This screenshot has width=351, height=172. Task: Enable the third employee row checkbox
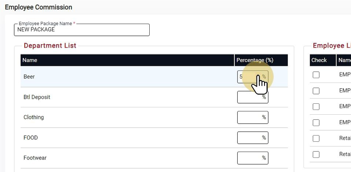[x=316, y=107]
